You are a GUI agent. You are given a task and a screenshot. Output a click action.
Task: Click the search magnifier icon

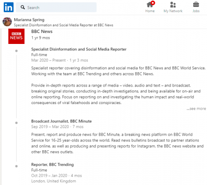pyautogui.click(x=23, y=7)
